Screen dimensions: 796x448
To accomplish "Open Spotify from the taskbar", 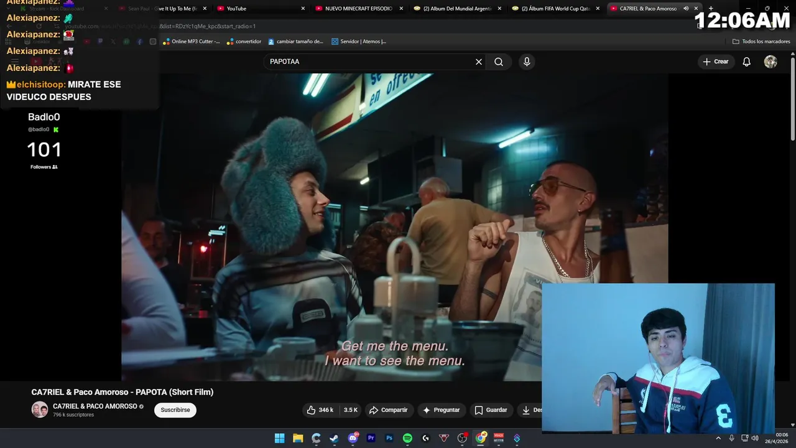I will (x=407, y=438).
